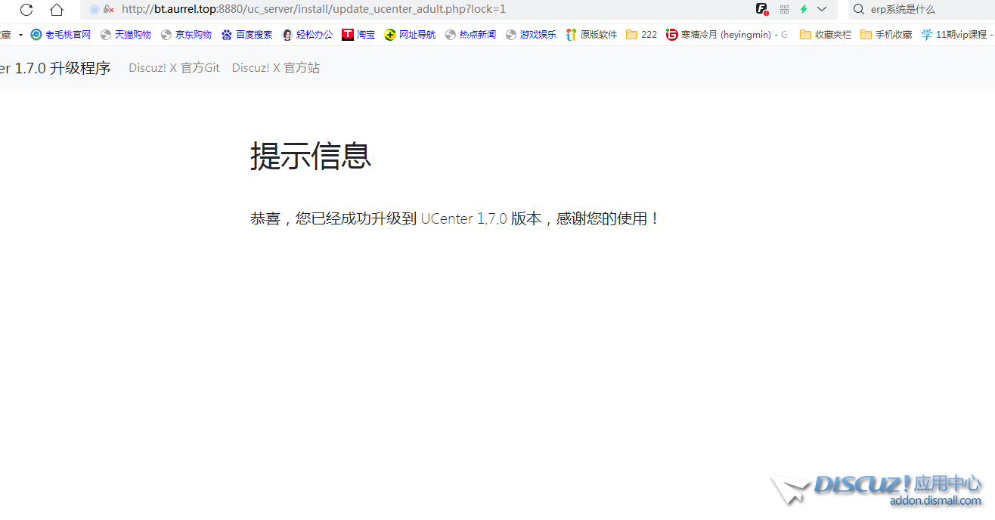The image size is (995, 520).
Task: Click the browser refresh icon
Action: click(26, 10)
